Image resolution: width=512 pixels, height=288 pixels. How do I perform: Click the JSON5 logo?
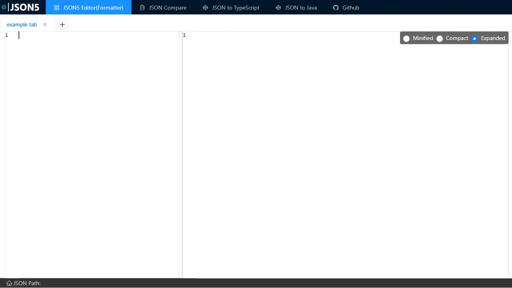click(x=20, y=7)
